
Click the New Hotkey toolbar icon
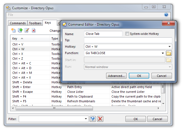[13, 30]
